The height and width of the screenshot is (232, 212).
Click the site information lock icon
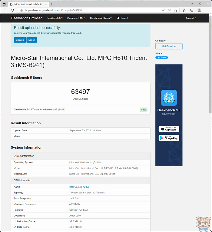(x=22, y=10)
